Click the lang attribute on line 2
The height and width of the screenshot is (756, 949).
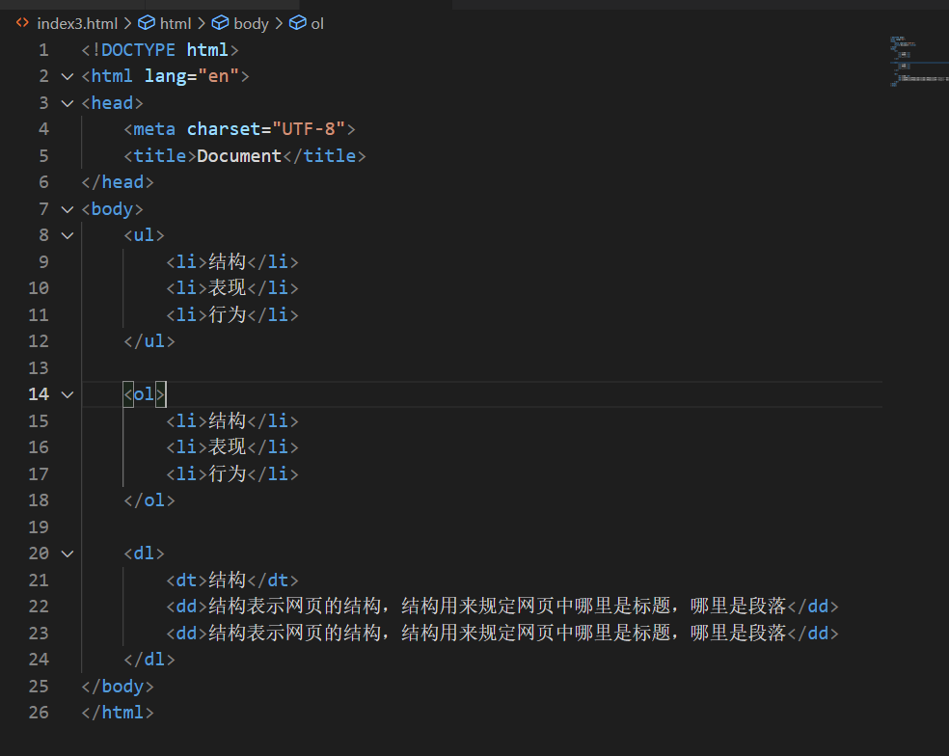point(165,76)
